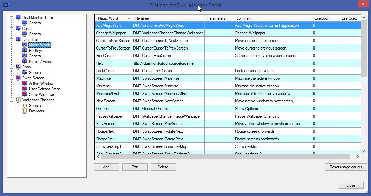Collapse the Snap tree node
The height and width of the screenshot is (196, 371).
[x=11, y=67]
